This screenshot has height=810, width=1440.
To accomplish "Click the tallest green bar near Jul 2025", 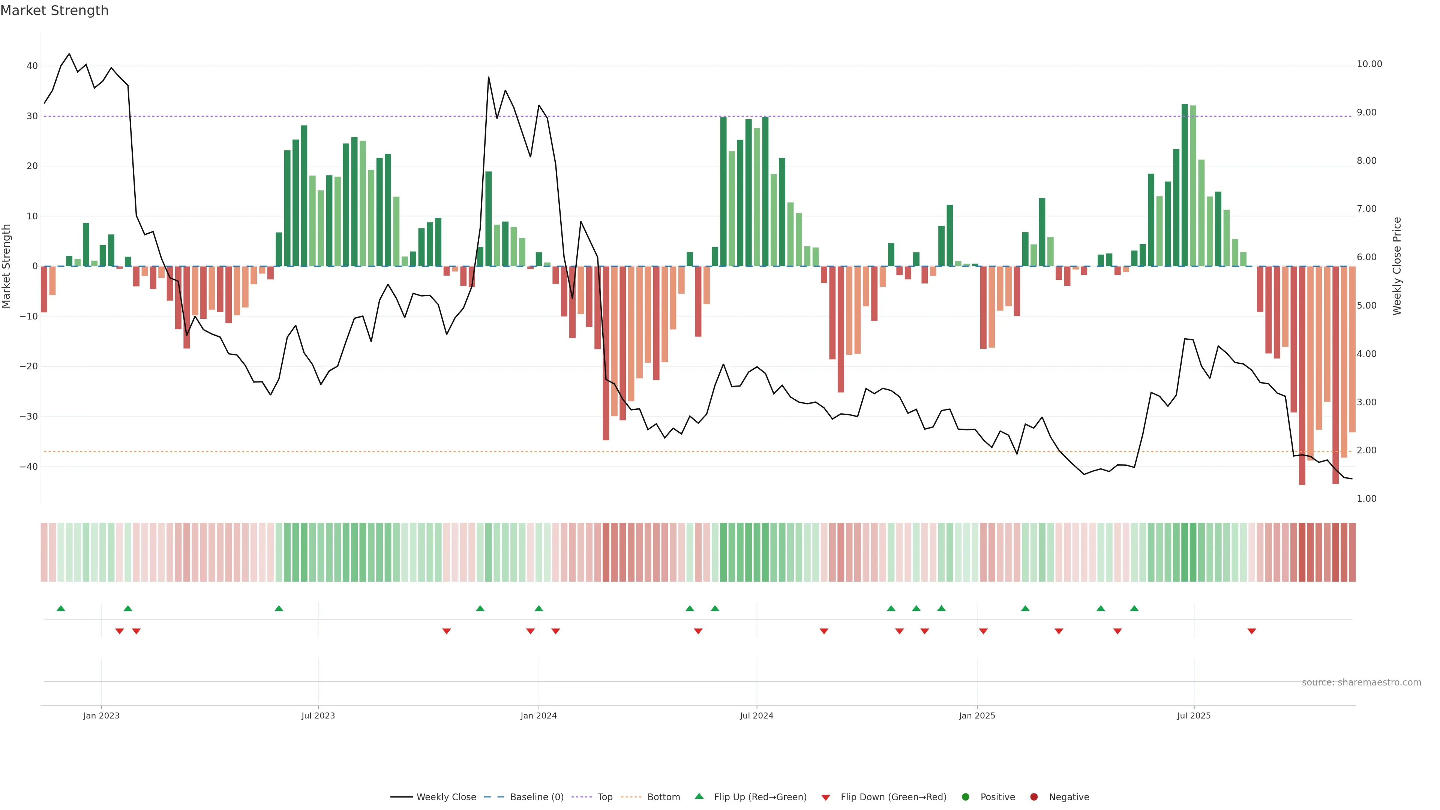I will [x=1185, y=184].
